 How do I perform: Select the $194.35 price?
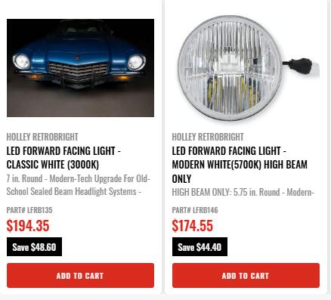point(28,226)
